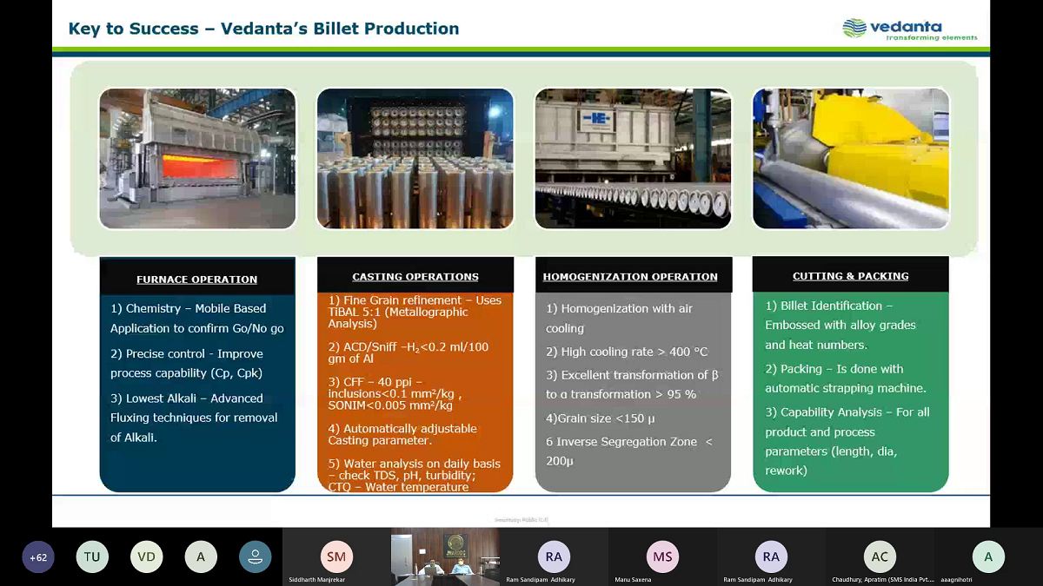Click the 'FURNACE OPERATION' header
Viewport: 1043px width, 586px height.
coord(197,280)
